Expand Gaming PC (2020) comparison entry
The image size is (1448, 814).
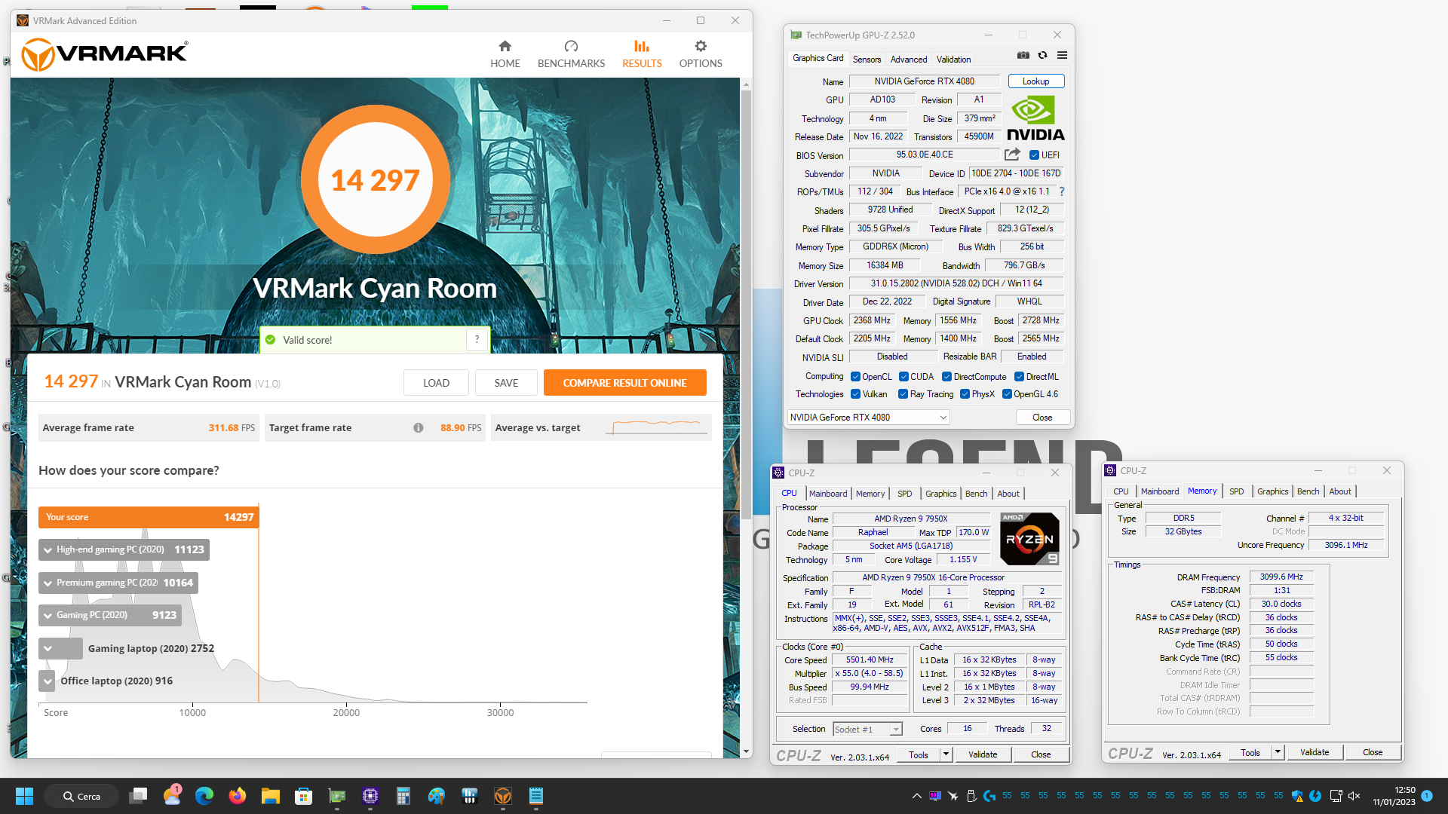point(48,616)
